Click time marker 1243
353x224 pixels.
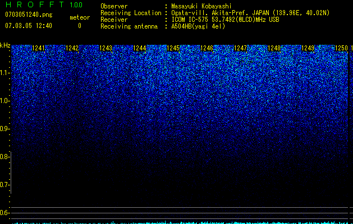tap(106, 48)
